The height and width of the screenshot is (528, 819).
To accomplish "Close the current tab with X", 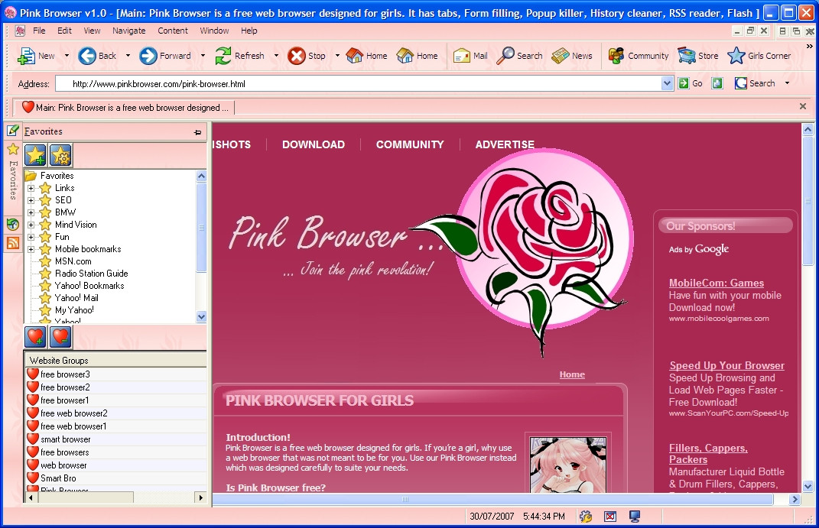I will click(803, 106).
